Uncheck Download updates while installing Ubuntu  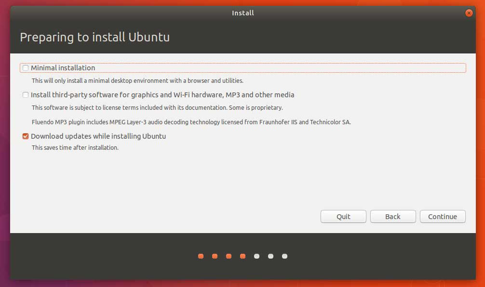pos(26,136)
